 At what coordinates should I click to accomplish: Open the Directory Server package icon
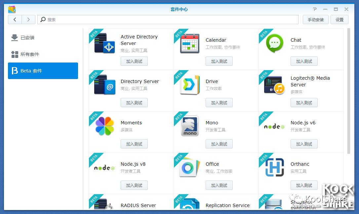[105, 85]
